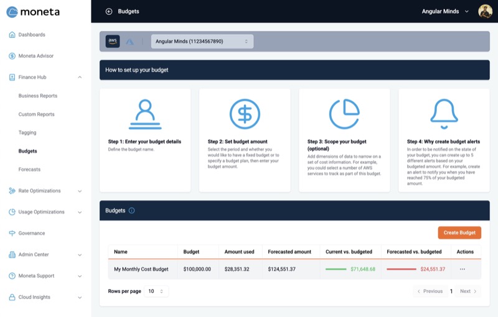Open the Rows per page selector
Image resolution: width=498 pixels, height=317 pixels.
(x=156, y=291)
